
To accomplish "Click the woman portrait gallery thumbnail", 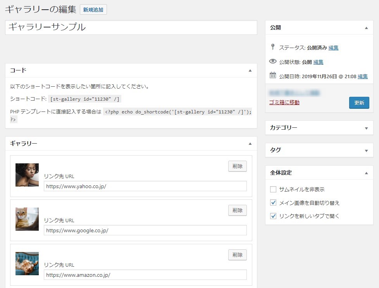I will pos(27,175).
